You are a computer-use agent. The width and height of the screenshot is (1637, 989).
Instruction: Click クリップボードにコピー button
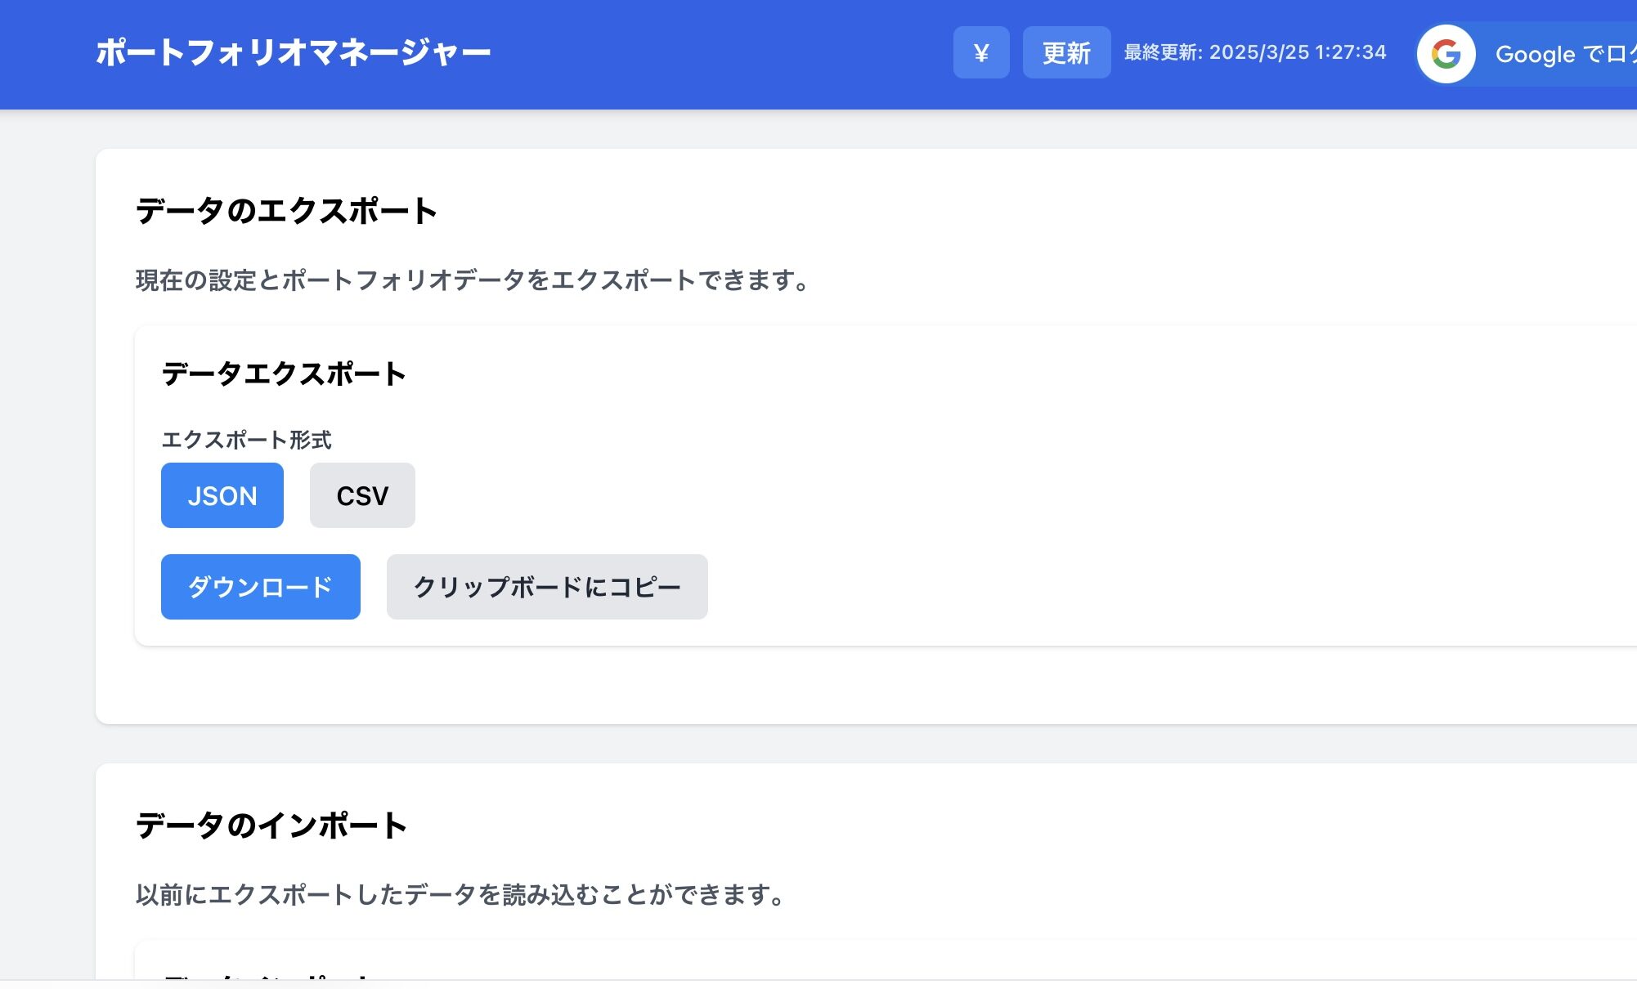pos(547,587)
